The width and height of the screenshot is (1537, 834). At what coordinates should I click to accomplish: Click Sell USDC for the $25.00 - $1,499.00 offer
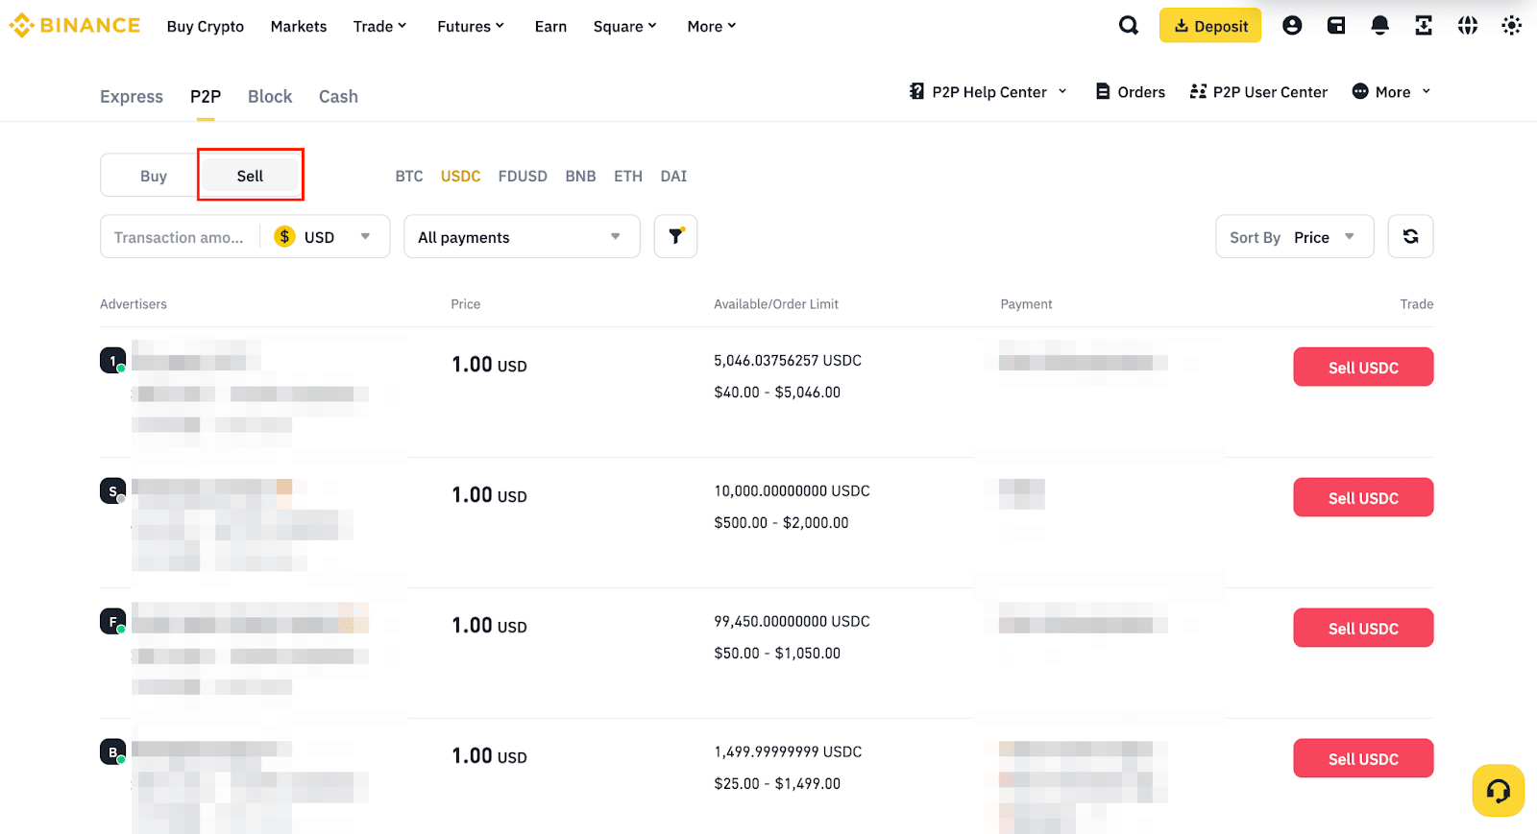(x=1363, y=758)
